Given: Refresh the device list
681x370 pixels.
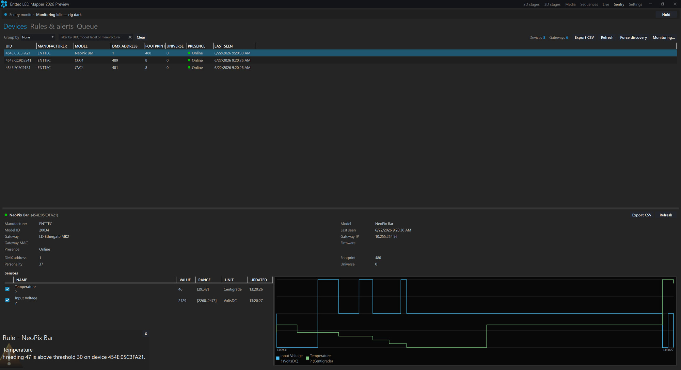Looking at the screenshot, I should coord(607,37).
